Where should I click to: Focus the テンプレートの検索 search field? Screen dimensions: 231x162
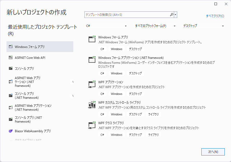click(x=127, y=15)
